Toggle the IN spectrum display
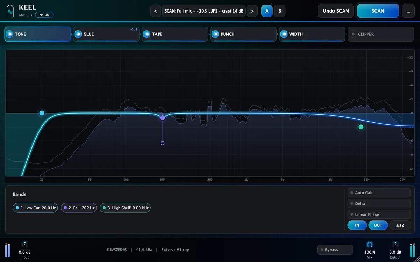 click(357, 225)
